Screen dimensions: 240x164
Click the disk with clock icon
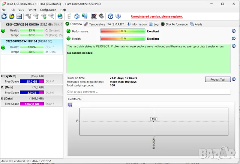(x=36, y=16)
